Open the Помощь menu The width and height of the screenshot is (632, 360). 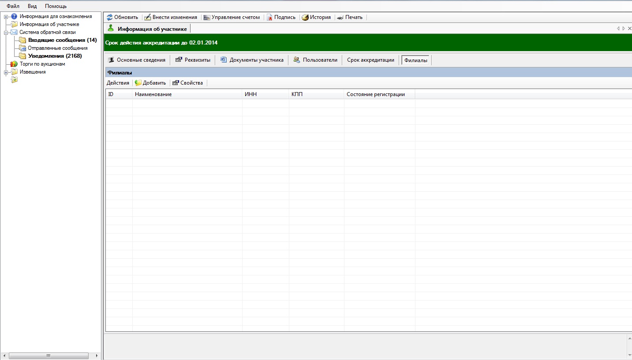[56, 6]
